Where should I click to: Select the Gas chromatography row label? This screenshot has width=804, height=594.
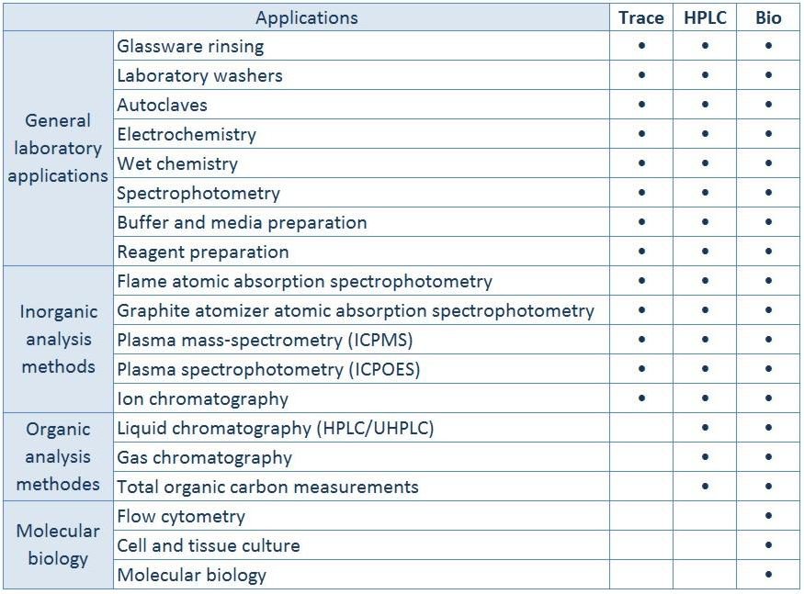click(x=204, y=457)
